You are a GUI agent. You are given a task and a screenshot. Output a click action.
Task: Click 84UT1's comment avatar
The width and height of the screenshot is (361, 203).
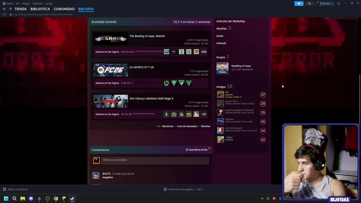pos(96,175)
